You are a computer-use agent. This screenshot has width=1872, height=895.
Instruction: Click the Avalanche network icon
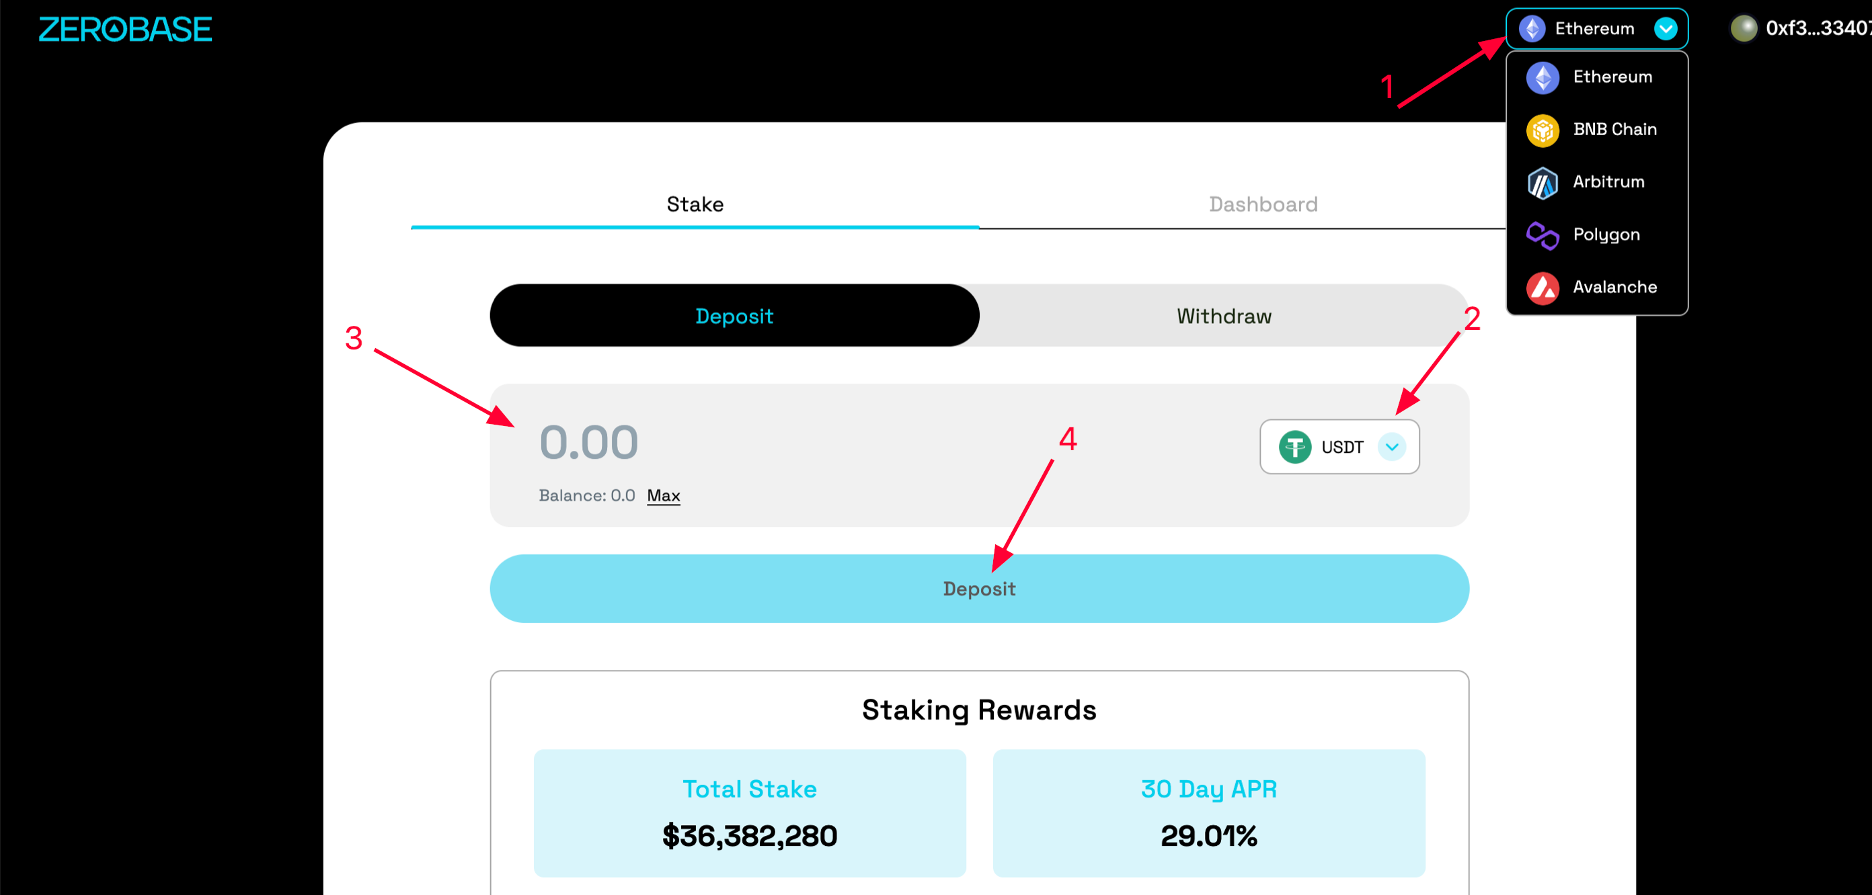click(1543, 287)
